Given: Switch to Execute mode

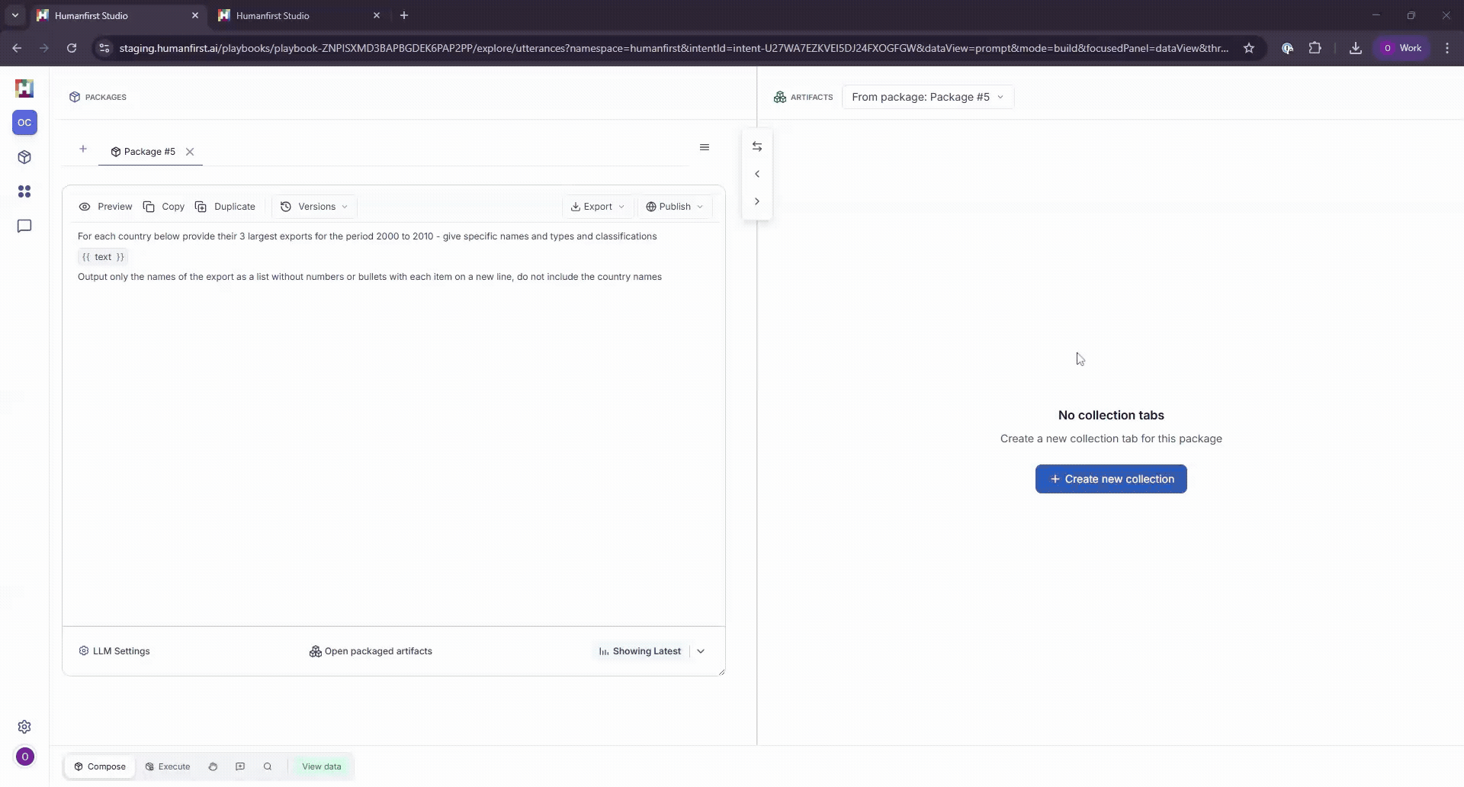Looking at the screenshot, I should tap(168, 766).
